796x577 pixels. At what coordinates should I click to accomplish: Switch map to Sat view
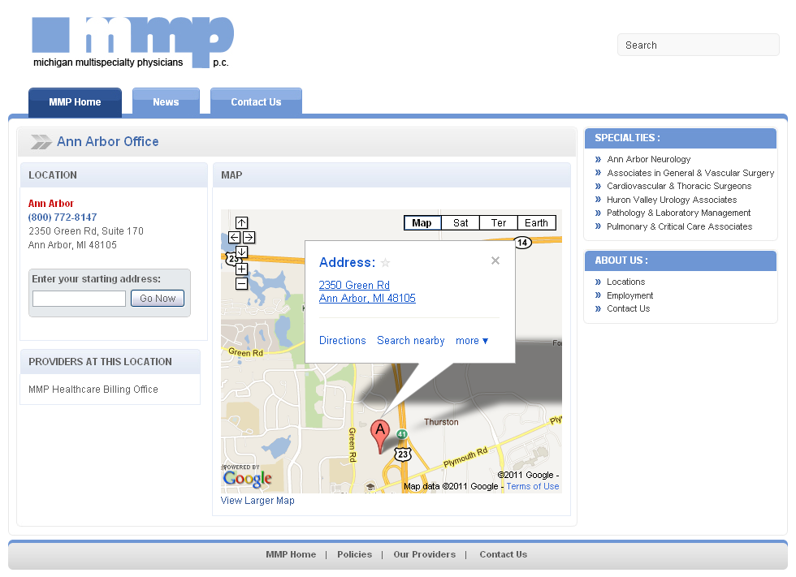tap(461, 223)
